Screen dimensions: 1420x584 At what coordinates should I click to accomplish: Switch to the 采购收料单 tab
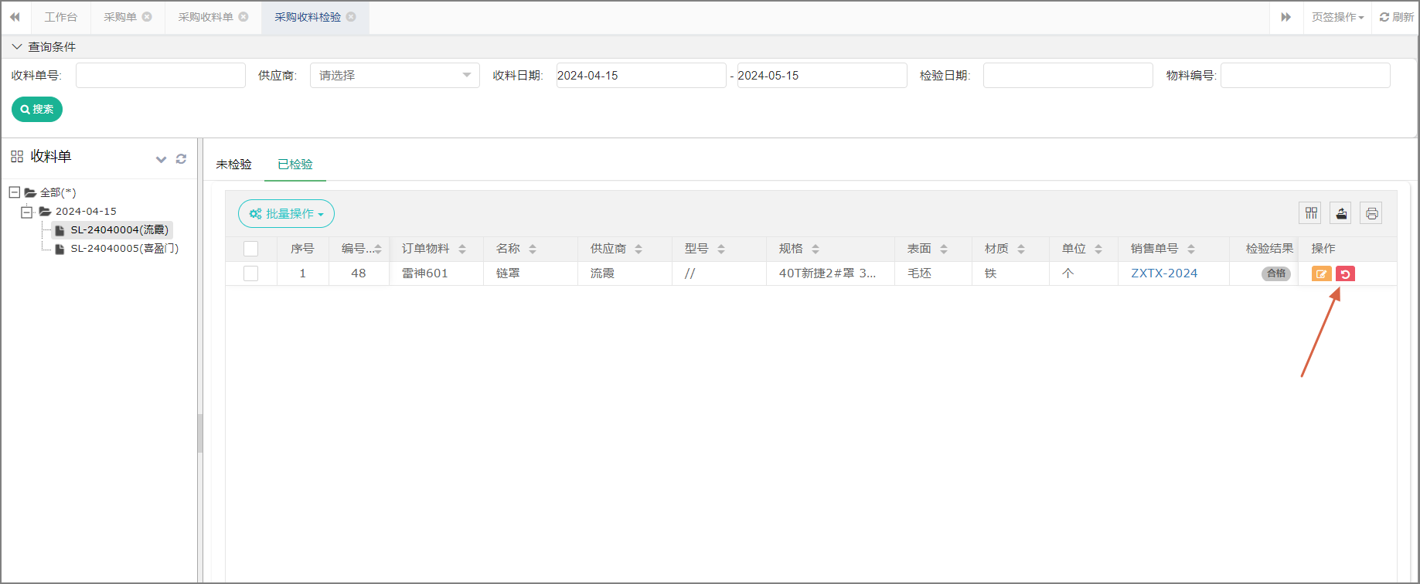(206, 17)
